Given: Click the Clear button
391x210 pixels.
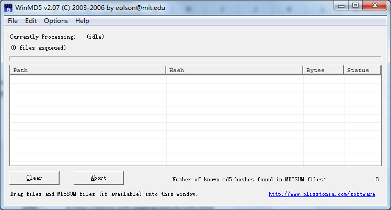Looking at the screenshot, I should pyautogui.click(x=34, y=178).
